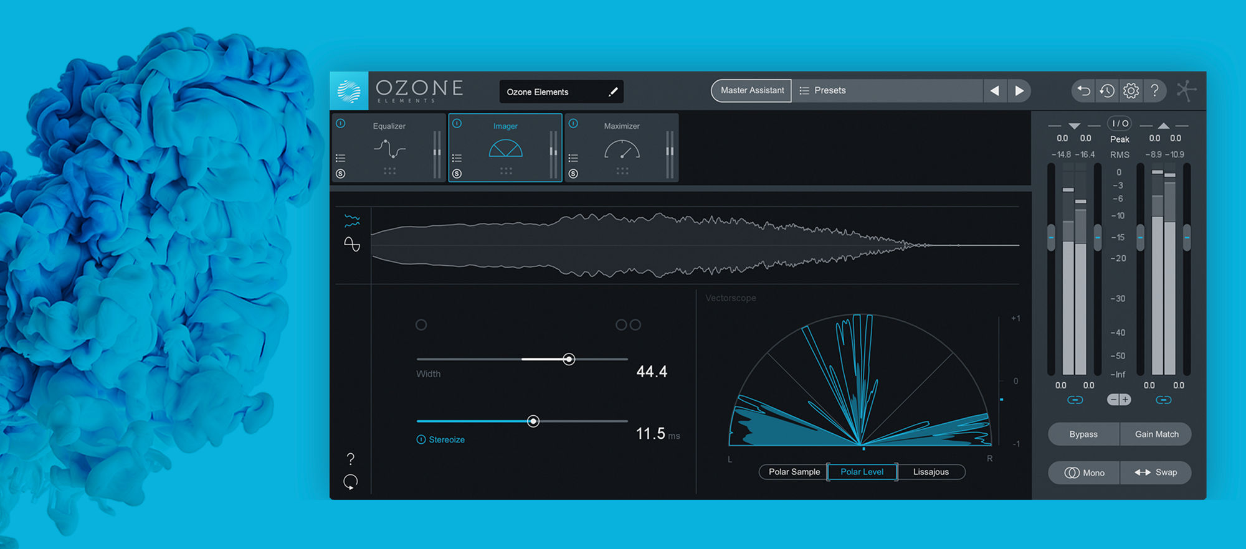The width and height of the screenshot is (1246, 549).
Task: Select the Maximizer module gauge icon
Action: click(622, 149)
